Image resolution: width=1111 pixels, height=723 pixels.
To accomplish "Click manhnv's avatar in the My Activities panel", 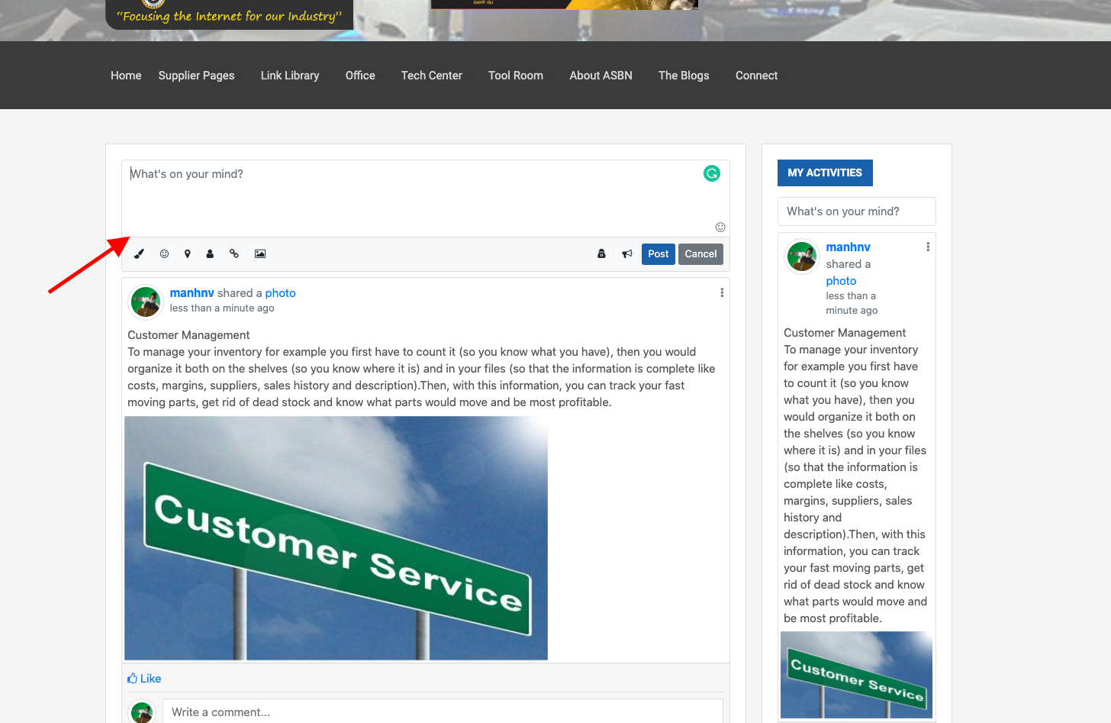I will pyautogui.click(x=802, y=257).
